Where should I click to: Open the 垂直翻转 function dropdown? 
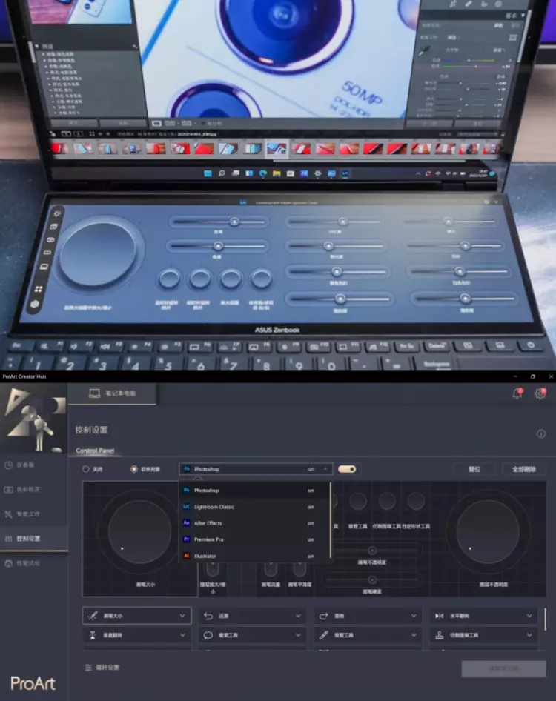137,635
